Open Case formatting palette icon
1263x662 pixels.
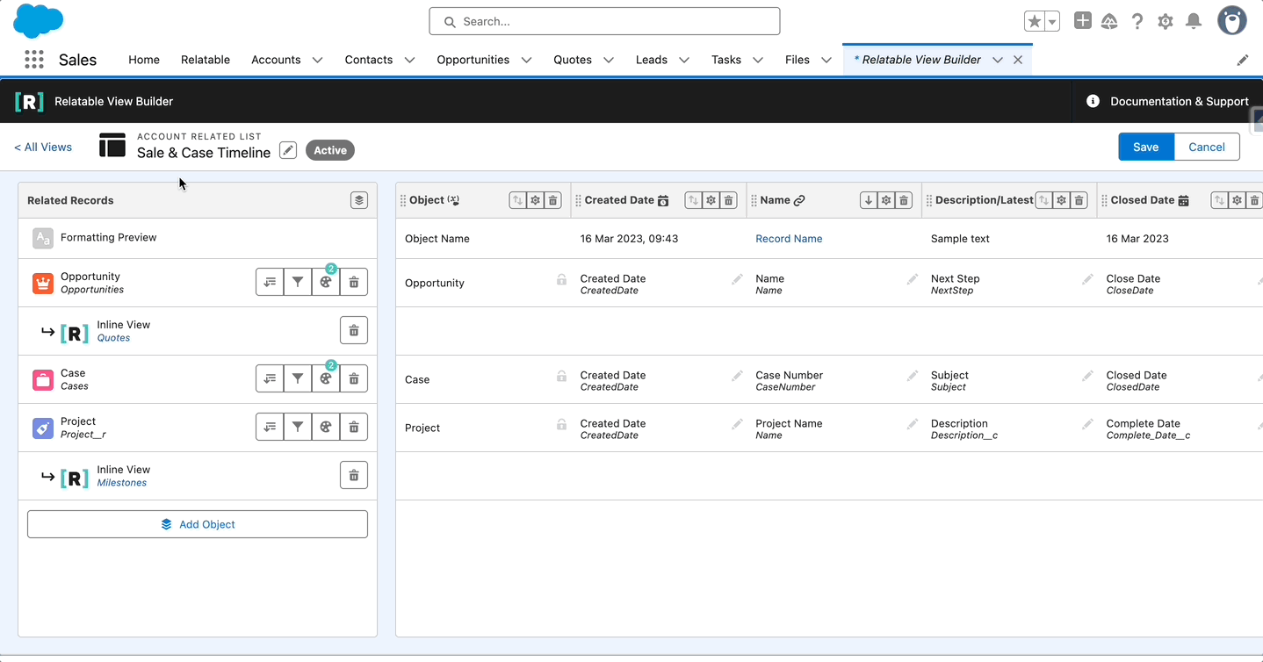(326, 378)
